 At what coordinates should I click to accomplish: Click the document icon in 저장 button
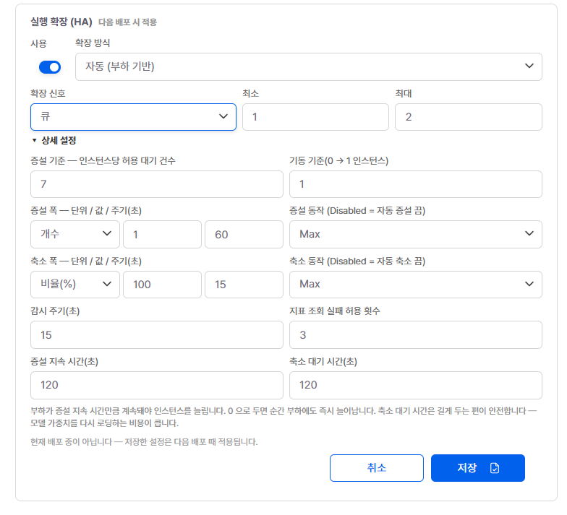pyautogui.click(x=495, y=468)
